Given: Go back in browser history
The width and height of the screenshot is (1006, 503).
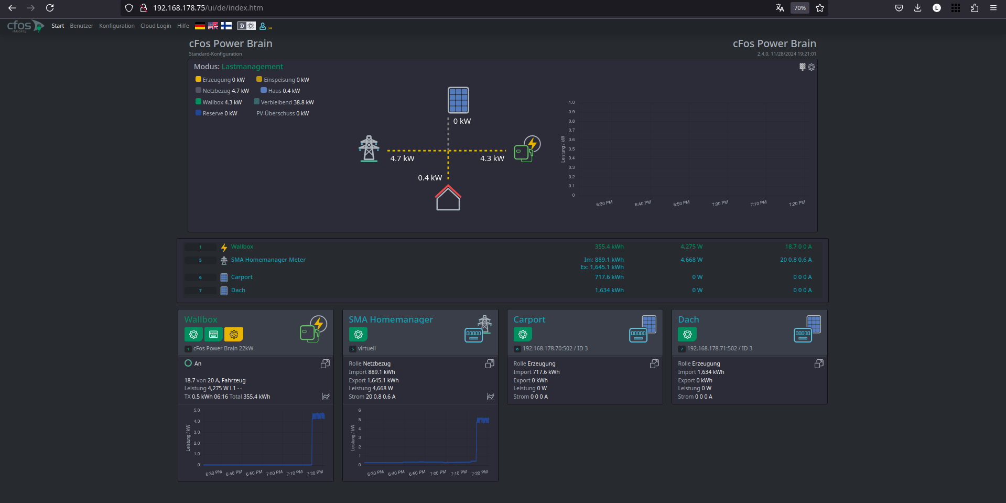Looking at the screenshot, I should tap(12, 8).
